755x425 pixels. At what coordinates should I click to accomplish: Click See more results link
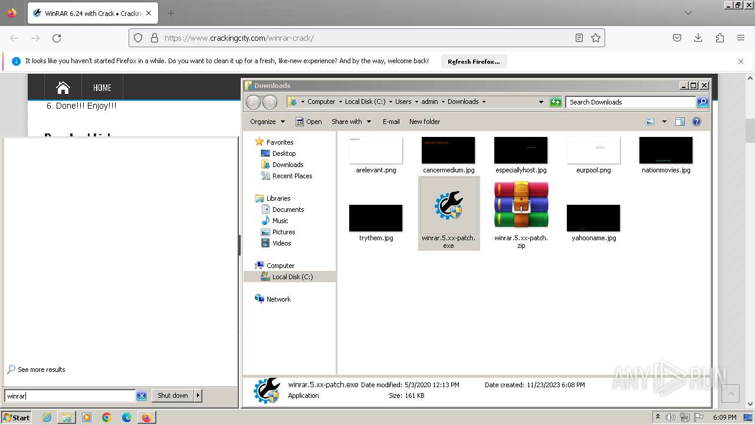(x=41, y=370)
